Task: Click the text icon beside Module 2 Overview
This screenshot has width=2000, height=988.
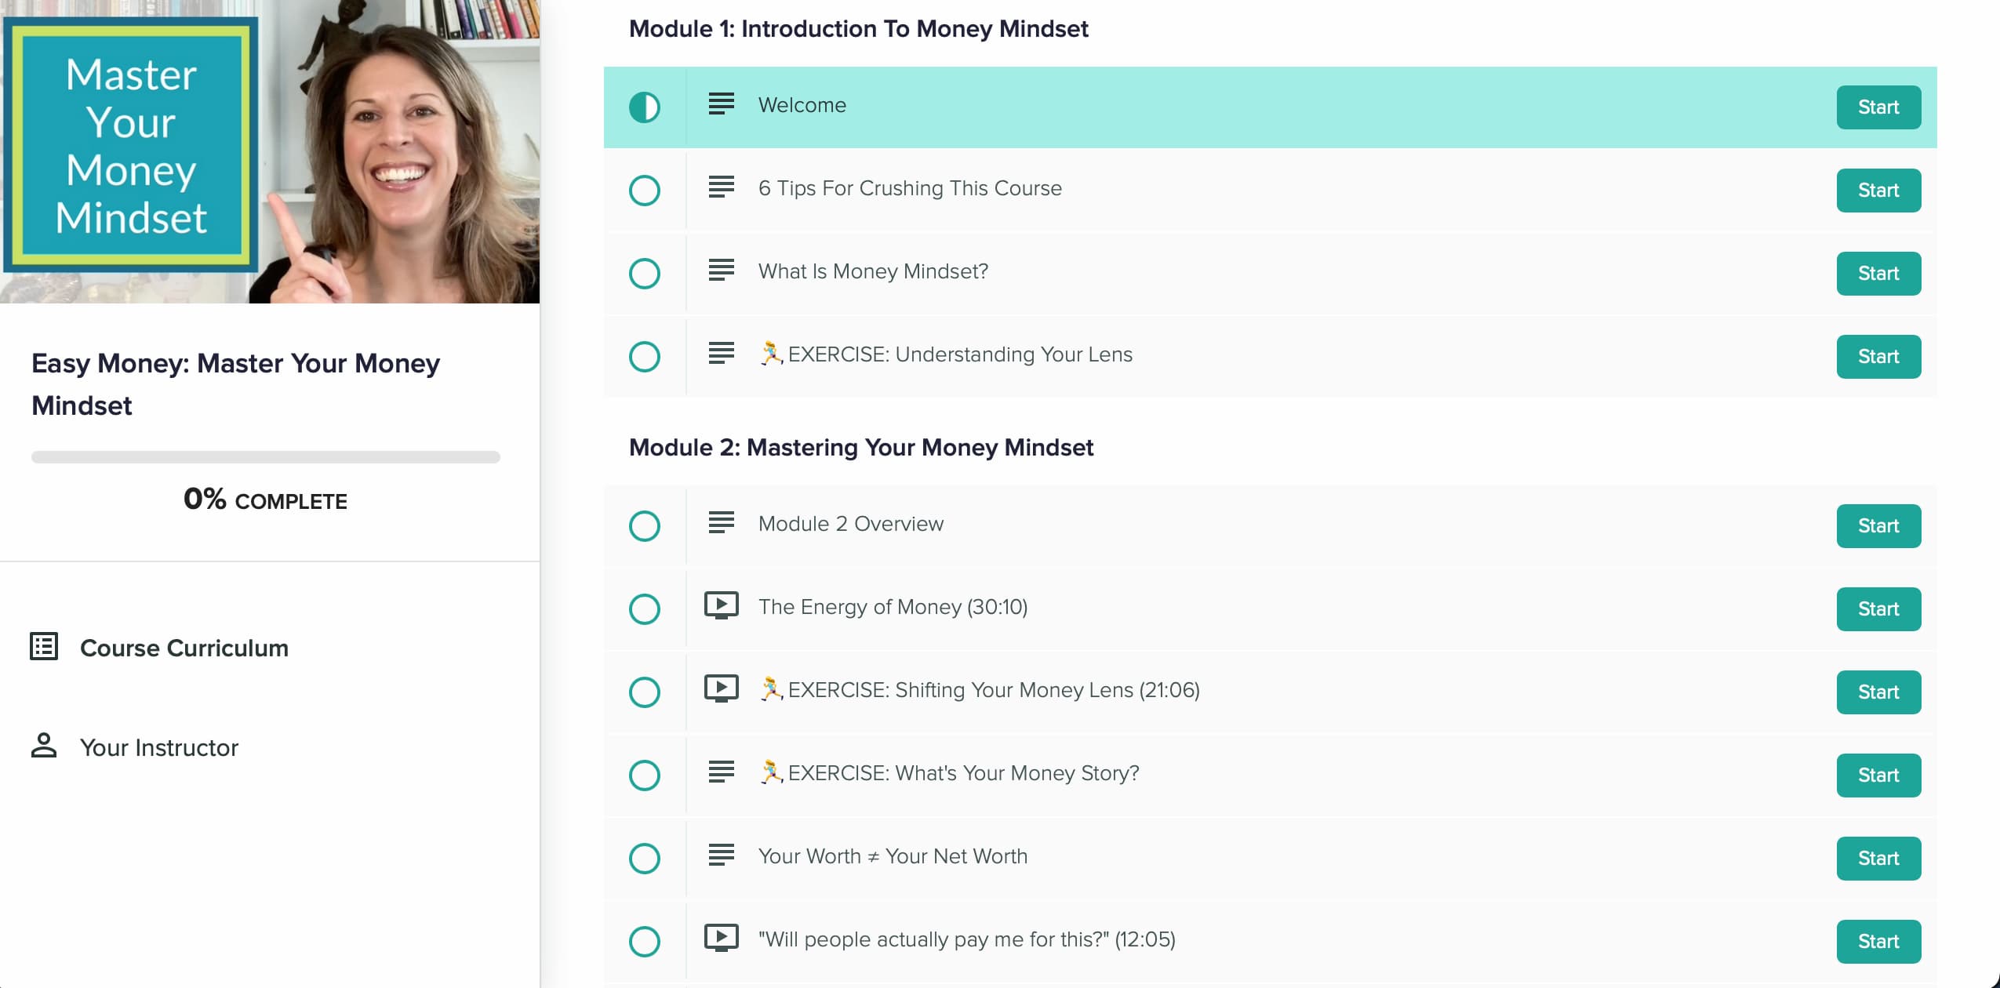Action: point(722,523)
